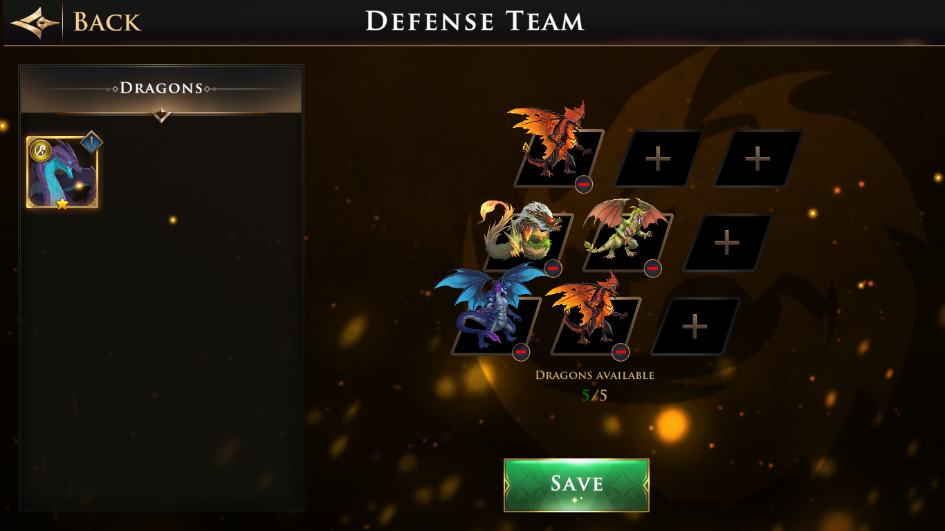Click the Dragons panel header

pyautogui.click(x=161, y=88)
